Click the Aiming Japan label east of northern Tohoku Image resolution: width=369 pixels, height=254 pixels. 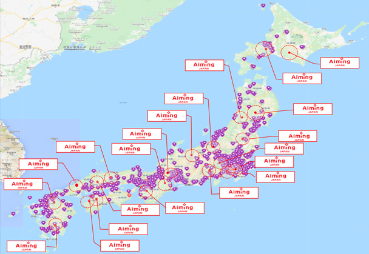[313, 110]
